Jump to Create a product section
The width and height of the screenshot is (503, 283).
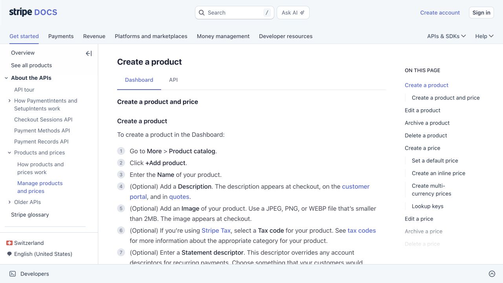pos(426,85)
